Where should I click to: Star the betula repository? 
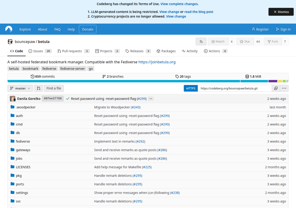[x=245, y=42]
